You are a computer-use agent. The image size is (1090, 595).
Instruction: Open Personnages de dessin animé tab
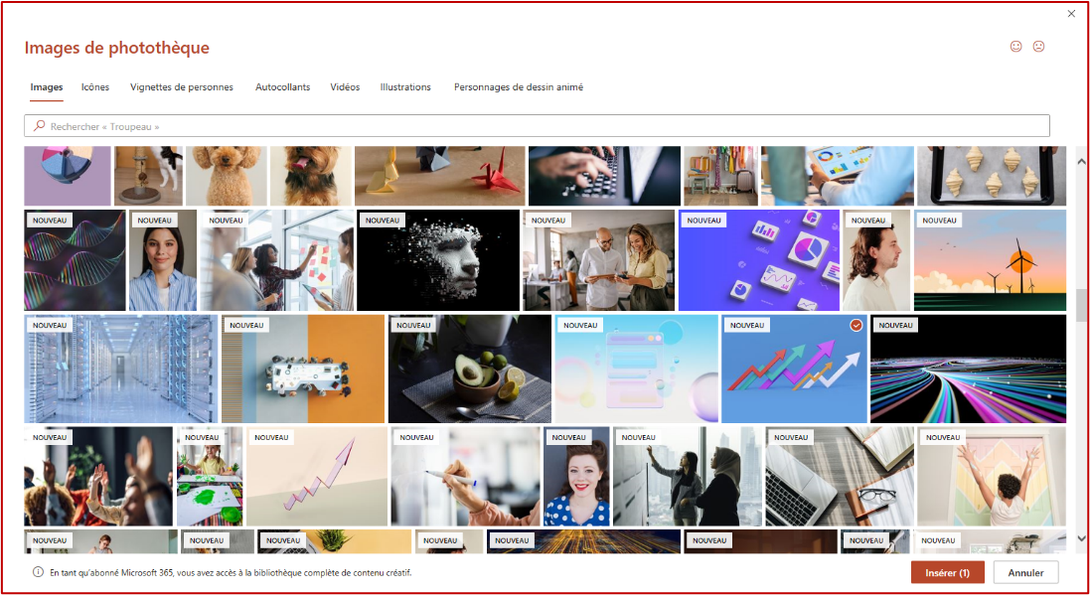click(x=519, y=86)
